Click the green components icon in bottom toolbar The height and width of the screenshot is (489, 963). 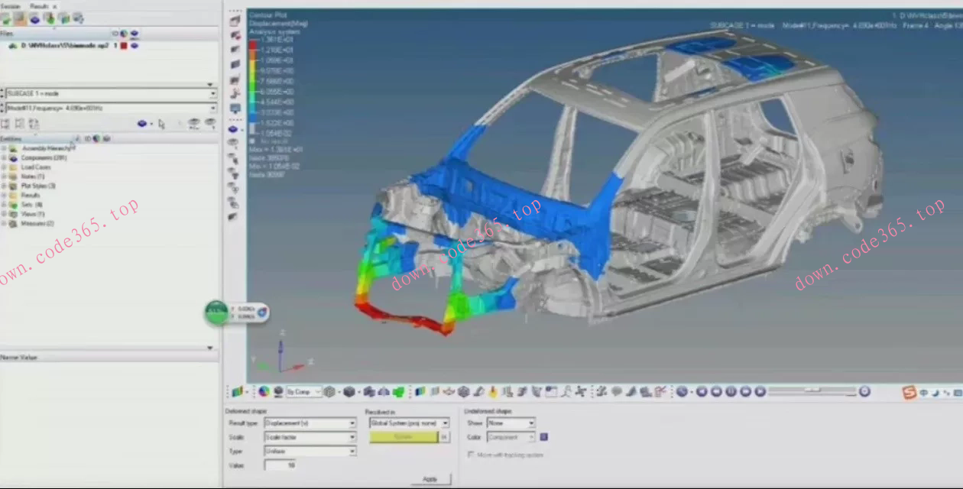398,392
